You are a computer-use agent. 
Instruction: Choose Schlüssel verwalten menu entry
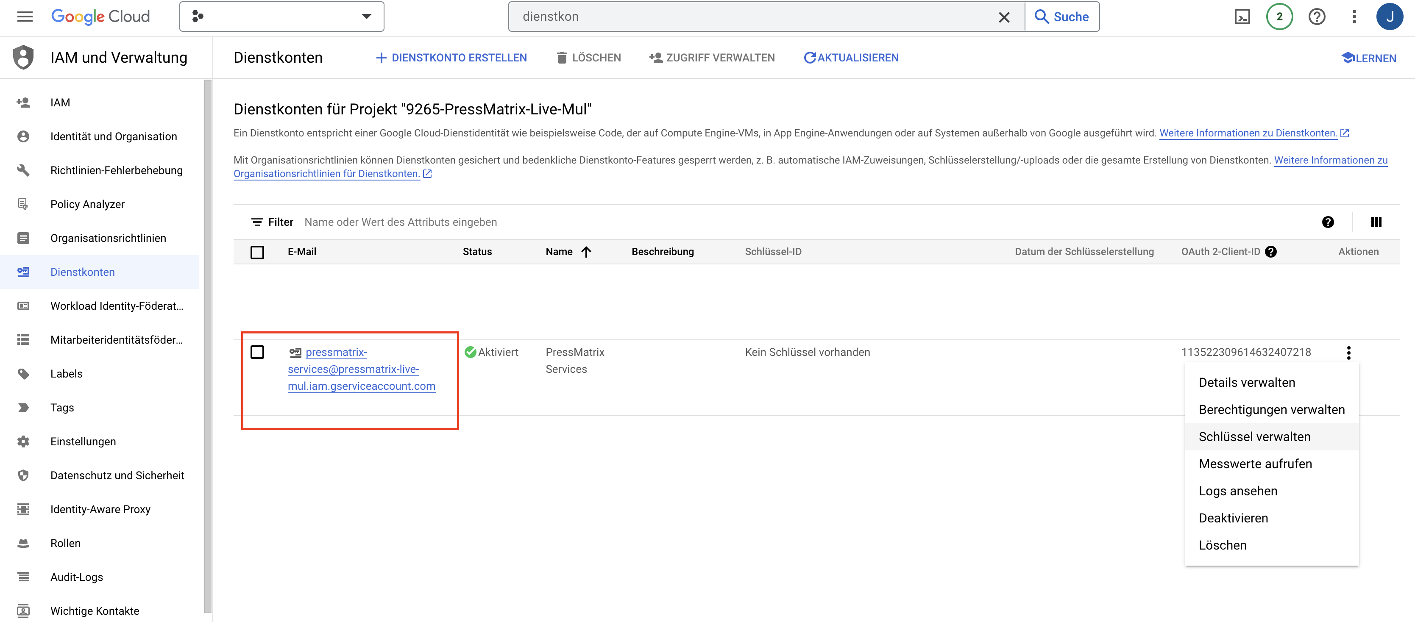[1272, 437]
